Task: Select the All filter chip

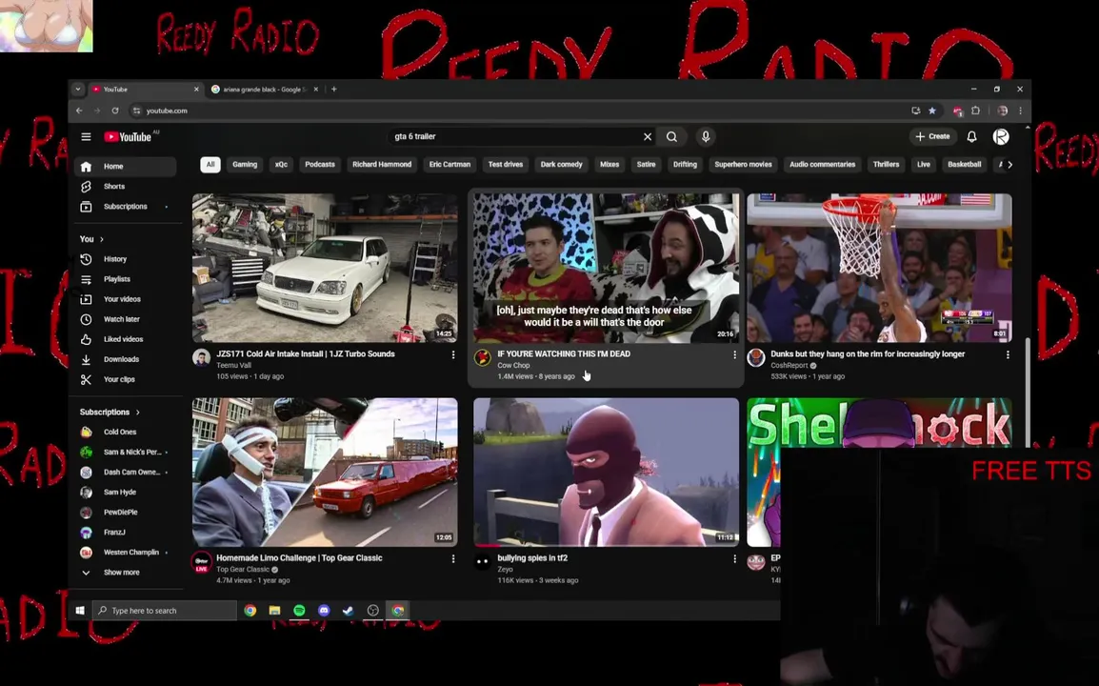Action: (x=210, y=164)
